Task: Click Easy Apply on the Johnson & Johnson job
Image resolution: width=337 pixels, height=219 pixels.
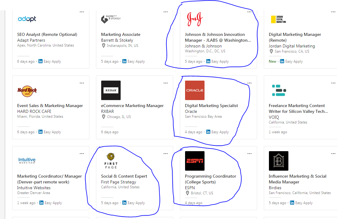Action: [x=220, y=61]
